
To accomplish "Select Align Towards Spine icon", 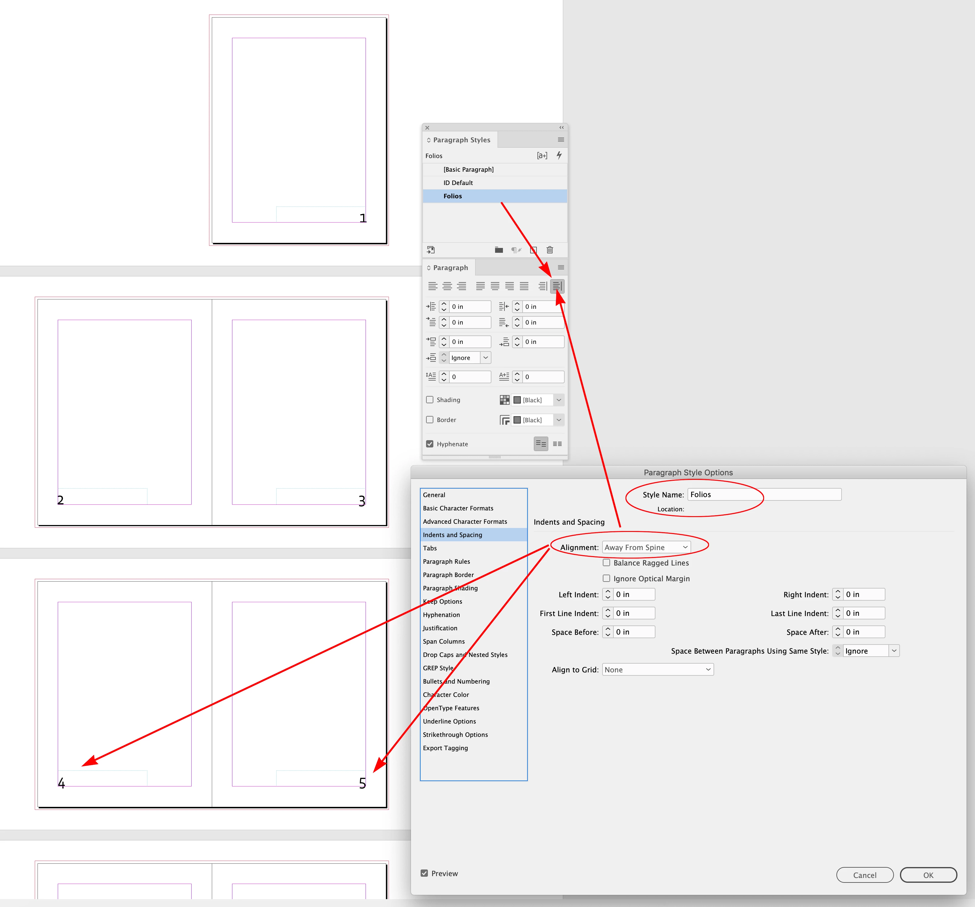I will click(x=543, y=286).
